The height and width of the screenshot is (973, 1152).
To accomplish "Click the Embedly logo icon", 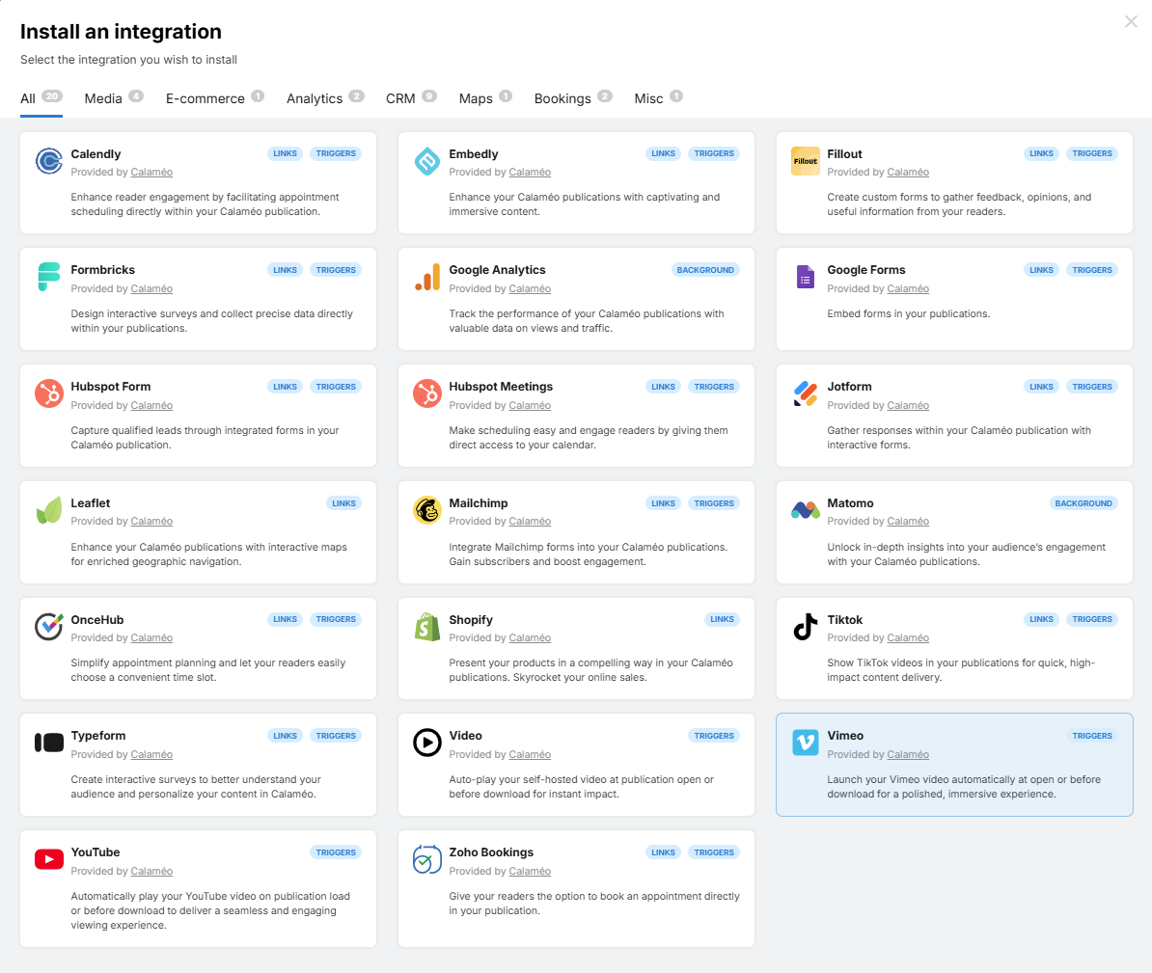I will [426, 161].
